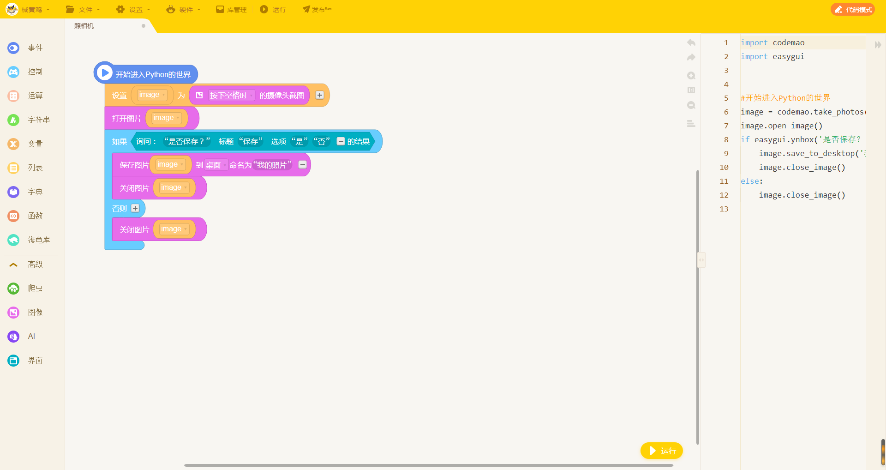Click the 编程猫 logo avatar
The height and width of the screenshot is (470, 886).
coord(12,9)
